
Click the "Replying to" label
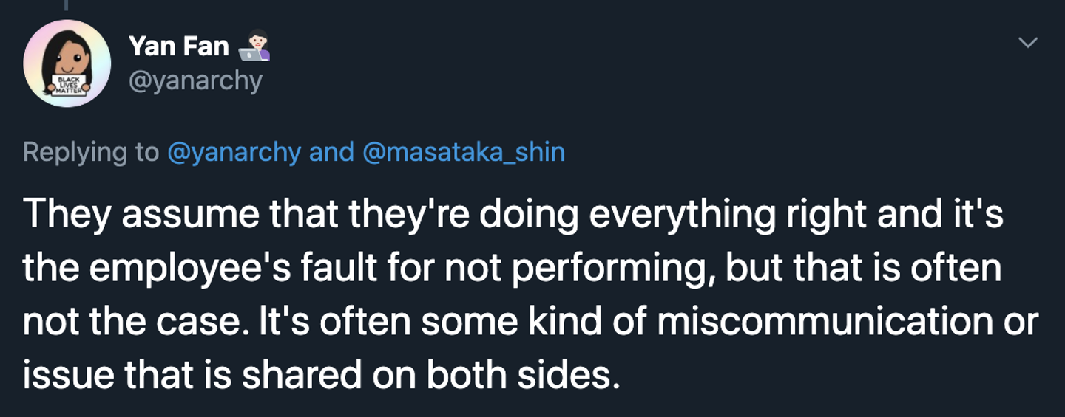coord(91,152)
